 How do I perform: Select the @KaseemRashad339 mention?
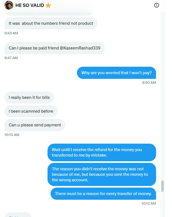(80, 48)
